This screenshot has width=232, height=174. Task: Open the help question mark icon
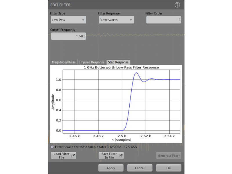click(x=177, y=5)
